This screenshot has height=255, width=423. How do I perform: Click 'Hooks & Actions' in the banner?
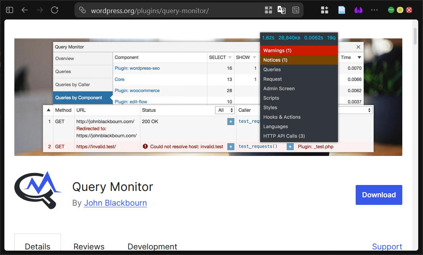click(282, 117)
